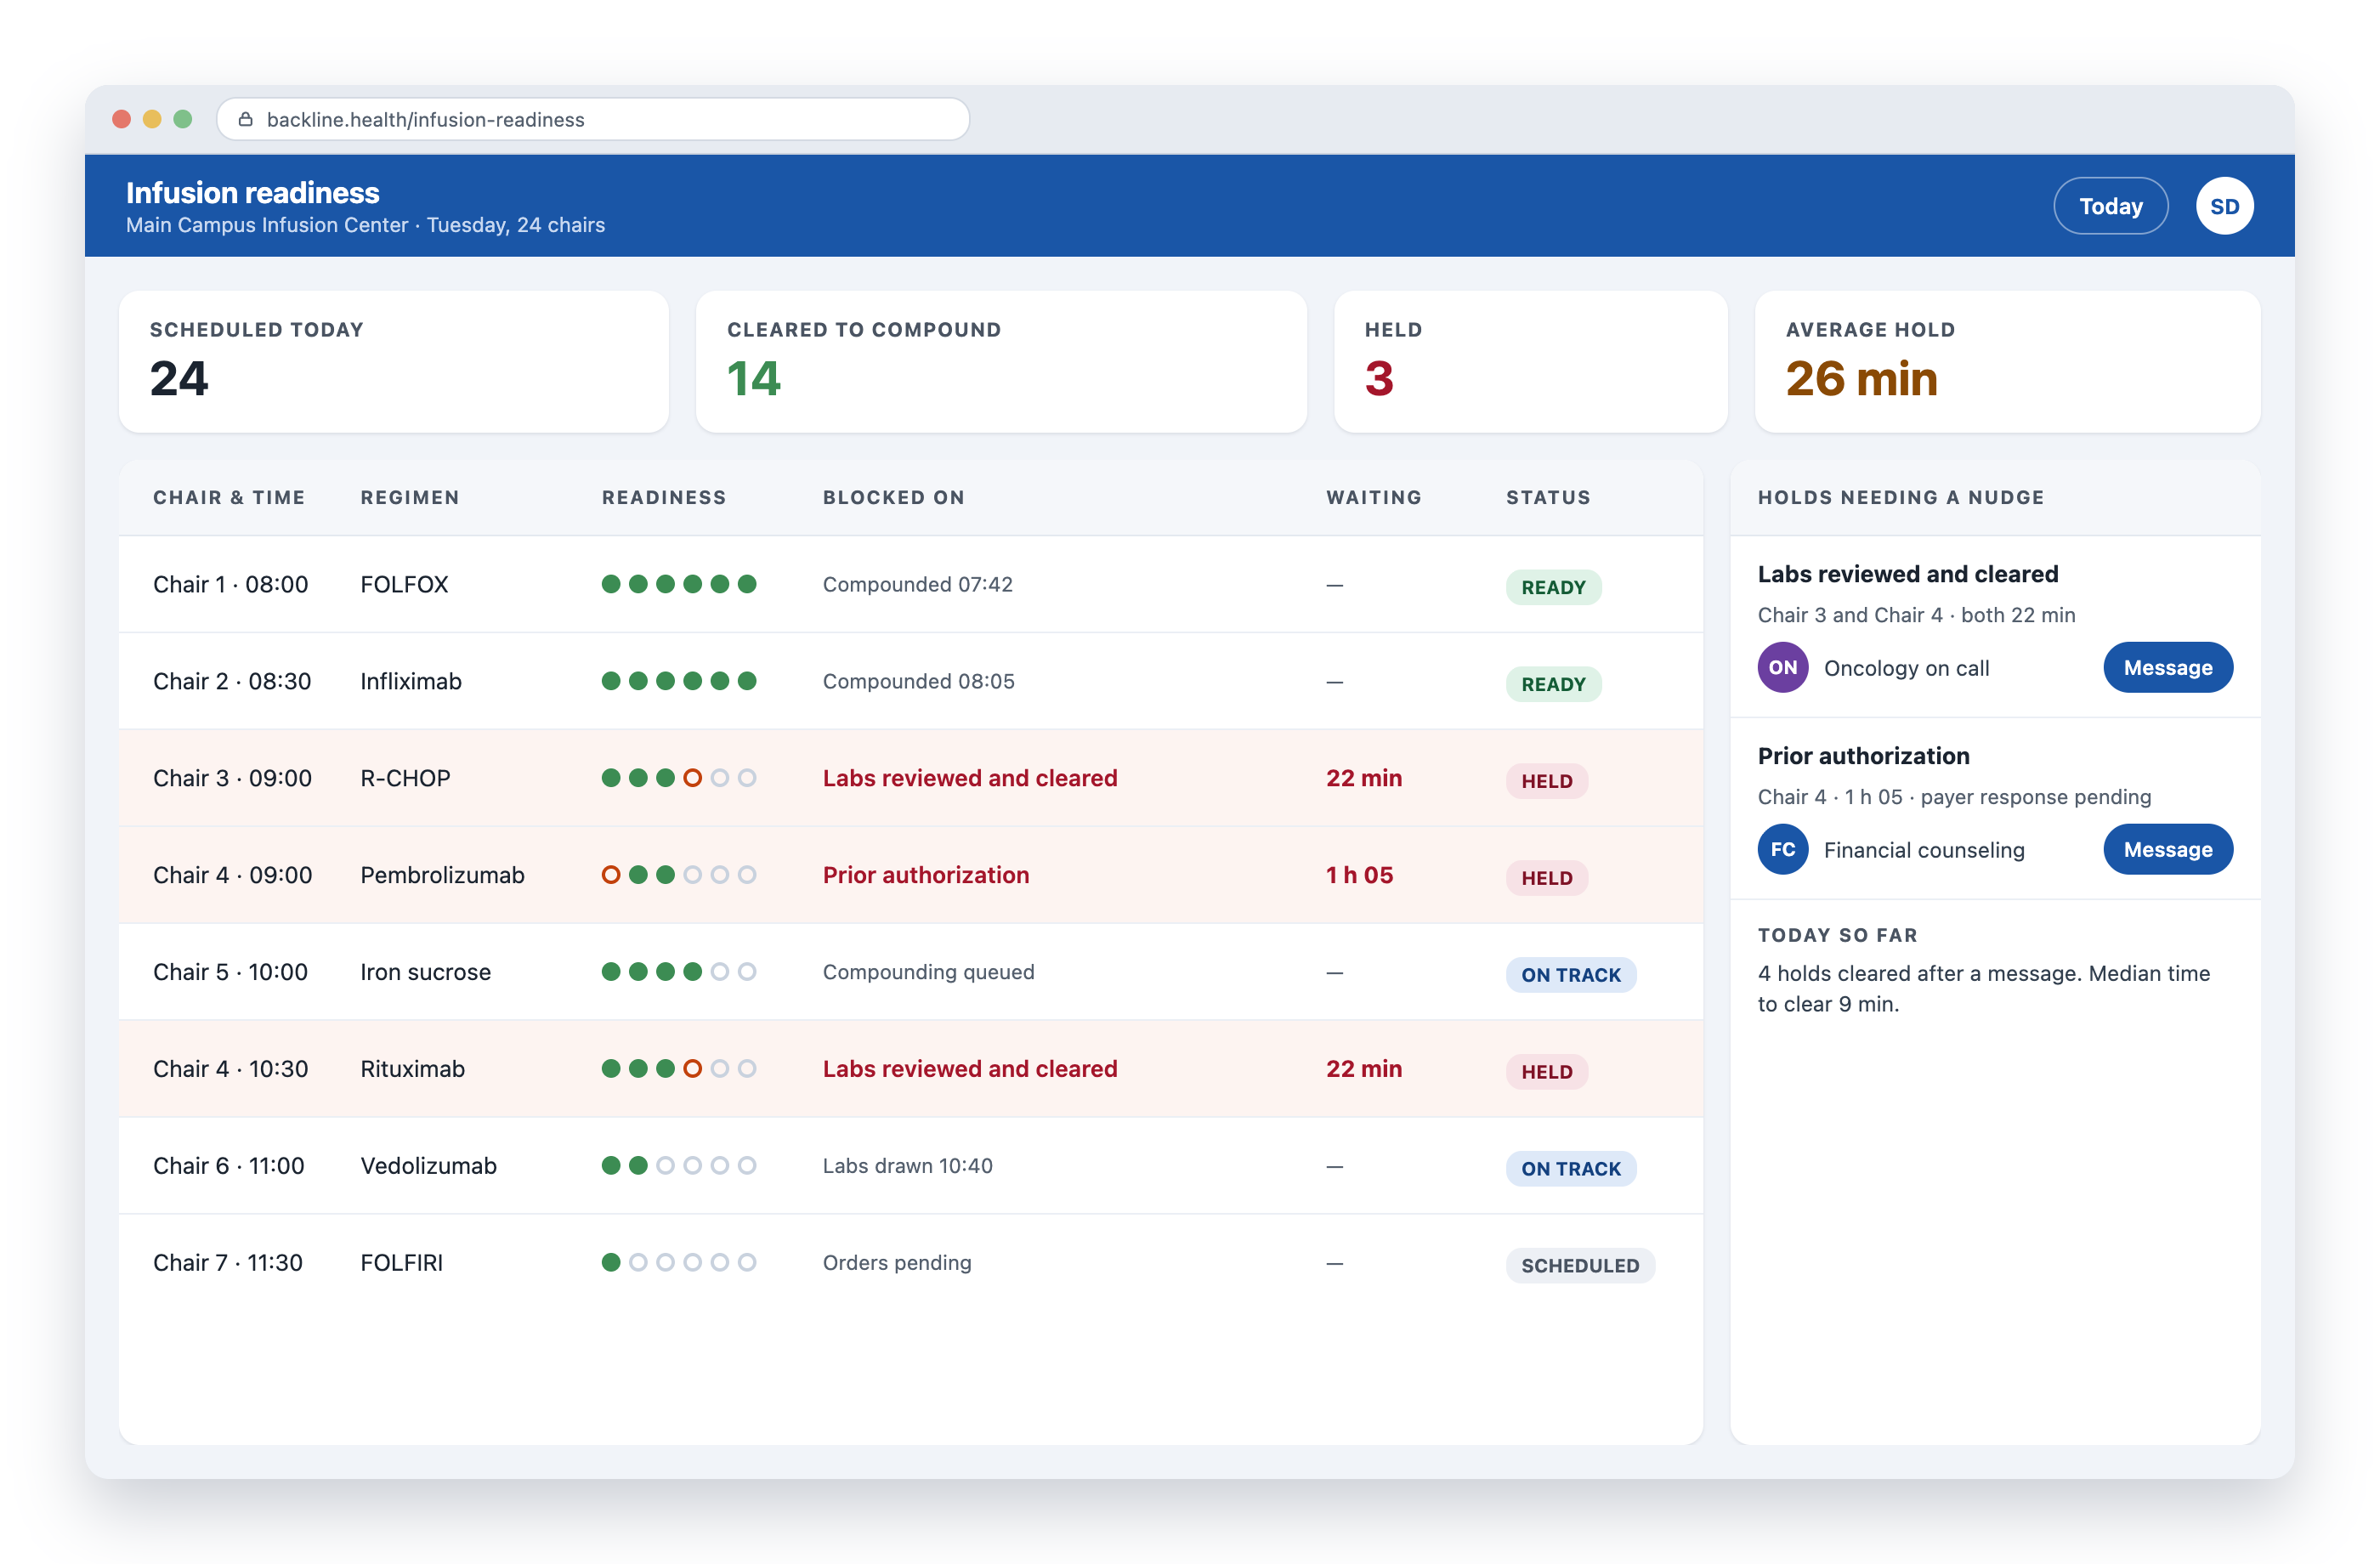Image resolution: width=2380 pixels, height=1564 pixels.
Task: Click the Prior authorization blocked-on link
Action: (925, 875)
